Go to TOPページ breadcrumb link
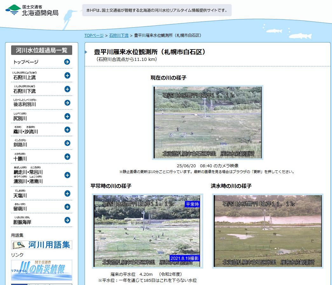Screen dimensions: 332x285 (94, 36)
